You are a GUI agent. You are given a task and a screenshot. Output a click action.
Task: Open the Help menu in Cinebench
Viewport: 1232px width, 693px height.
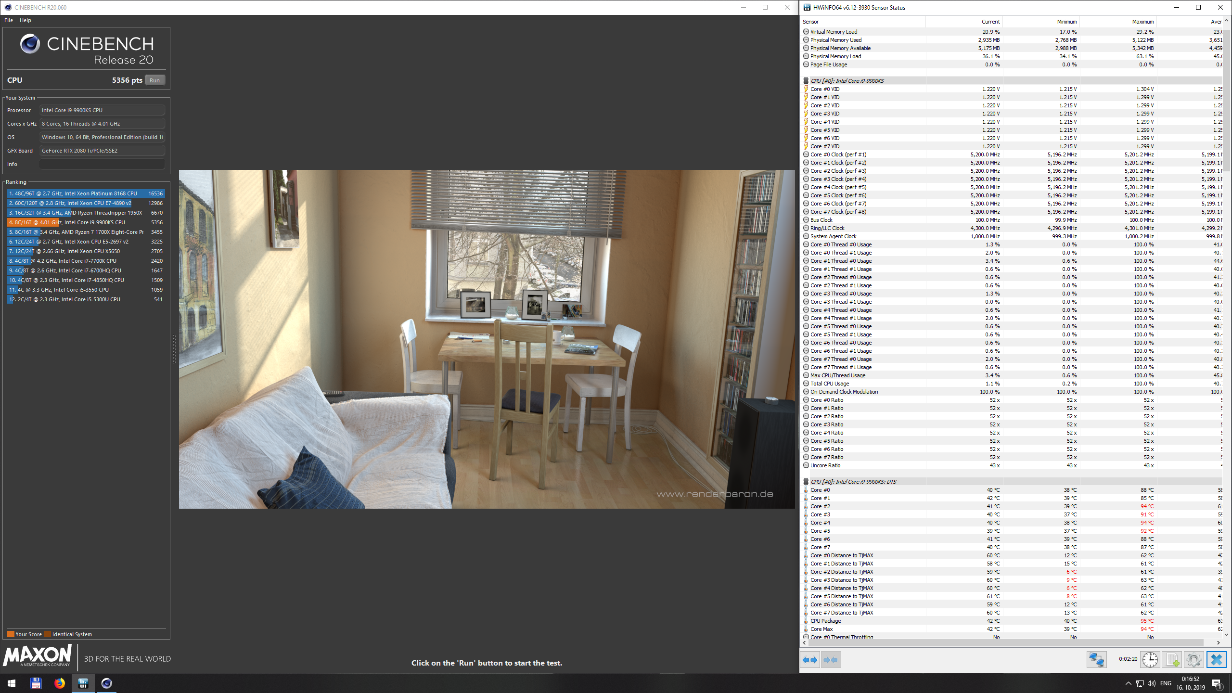26,20
